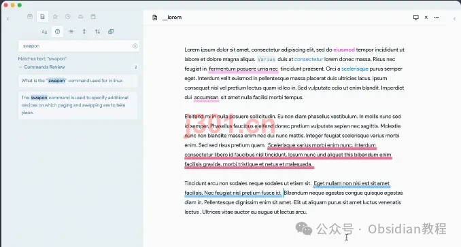Click 'Matches text: swapon' explanation line
The image size is (461, 247).
(x=42, y=58)
